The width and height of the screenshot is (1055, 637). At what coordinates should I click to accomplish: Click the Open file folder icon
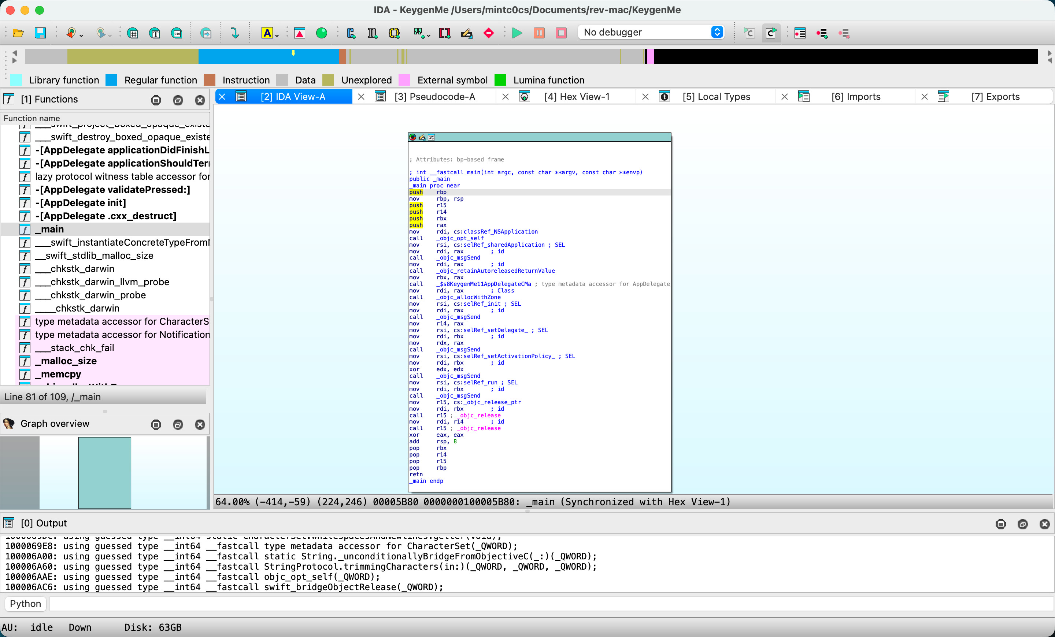(18, 33)
